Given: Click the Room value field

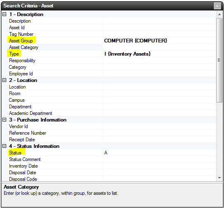Looking at the screenshot, I should (x=159, y=93).
